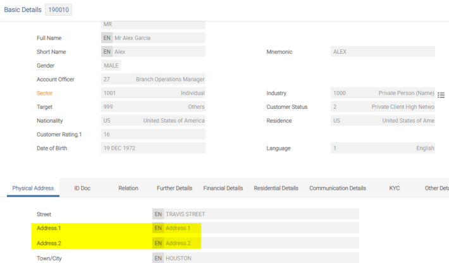Select the Date of Birth field
The height and width of the screenshot is (263, 449).
pos(152,148)
